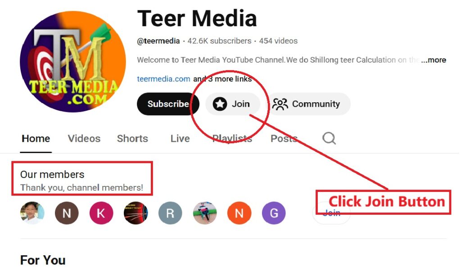Select the purple G member avatar

(x=274, y=213)
